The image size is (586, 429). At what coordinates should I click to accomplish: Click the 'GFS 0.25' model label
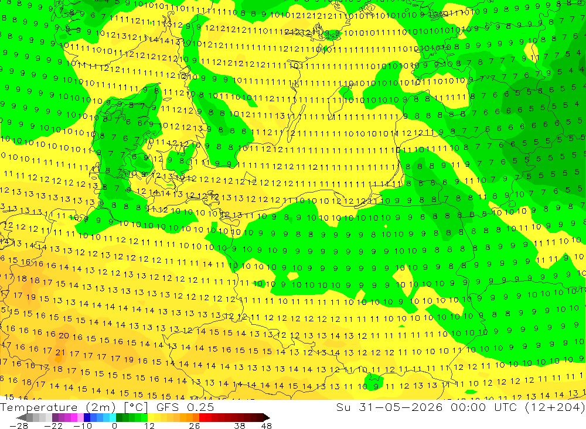185,407
